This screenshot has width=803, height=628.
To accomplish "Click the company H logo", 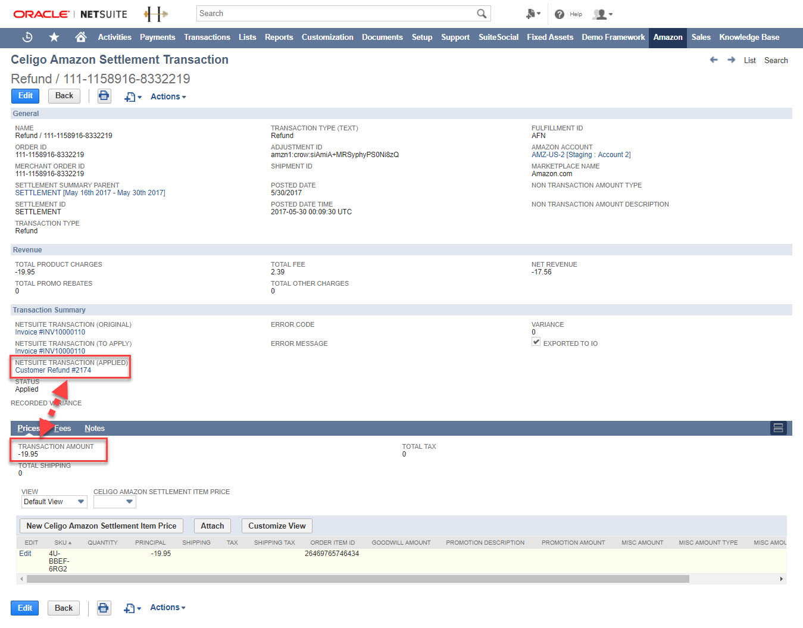I will [155, 14].
